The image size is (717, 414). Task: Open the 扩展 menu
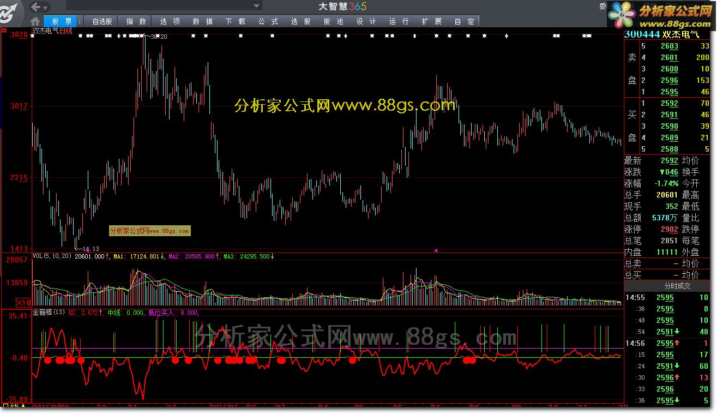coord(431,21)
